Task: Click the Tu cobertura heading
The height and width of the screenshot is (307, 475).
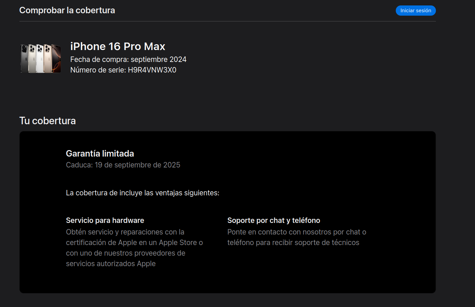Action: 48,121
